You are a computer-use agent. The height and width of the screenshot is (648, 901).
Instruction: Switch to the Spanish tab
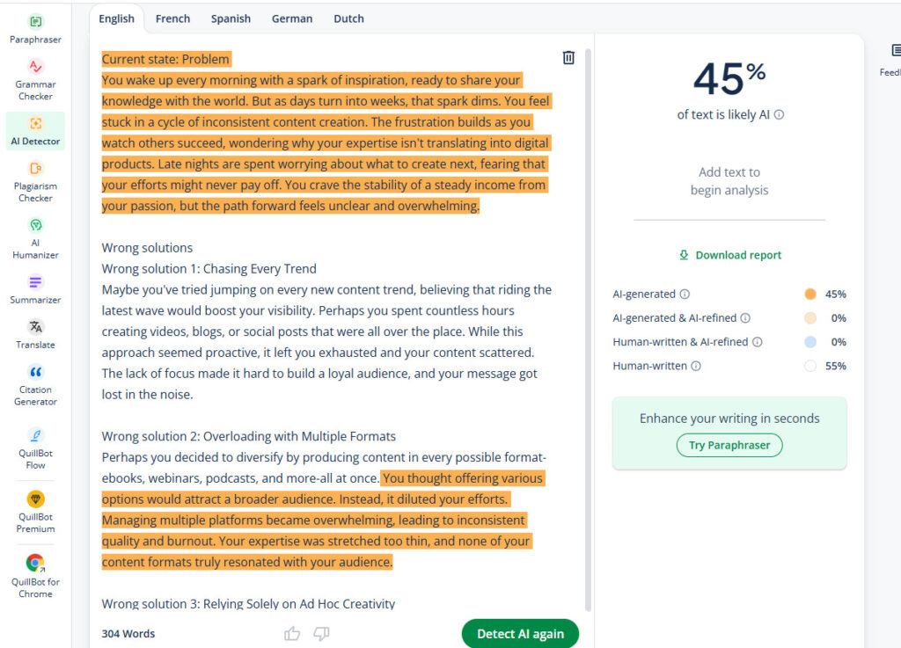[231, 18]
